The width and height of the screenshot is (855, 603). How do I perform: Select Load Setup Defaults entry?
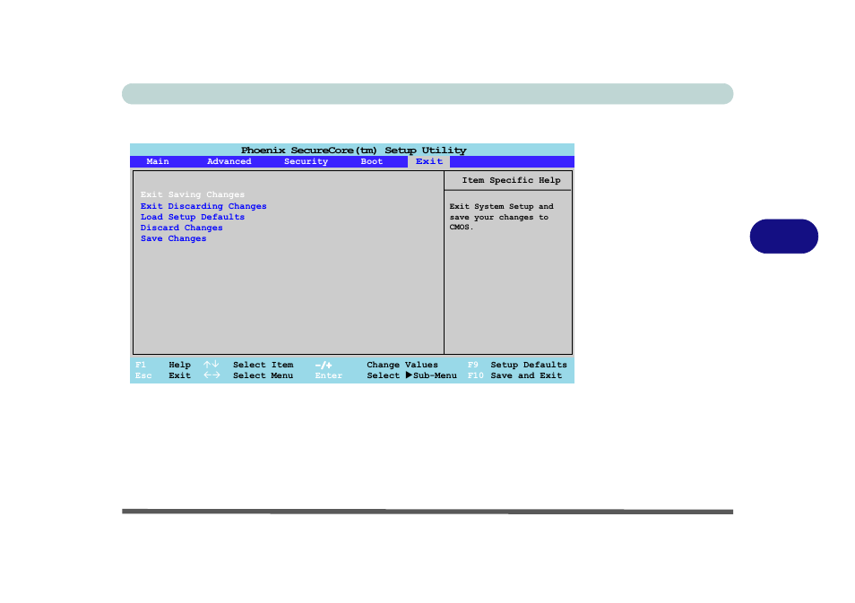(193, 217)
